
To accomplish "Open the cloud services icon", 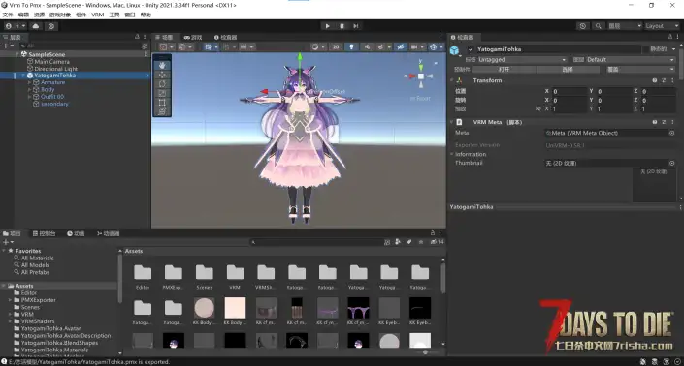I will pos(36,26).
